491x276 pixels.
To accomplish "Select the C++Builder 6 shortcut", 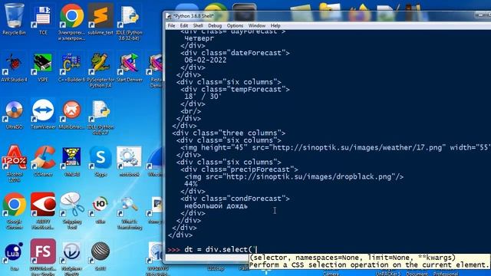I will [x=71, y=67].
